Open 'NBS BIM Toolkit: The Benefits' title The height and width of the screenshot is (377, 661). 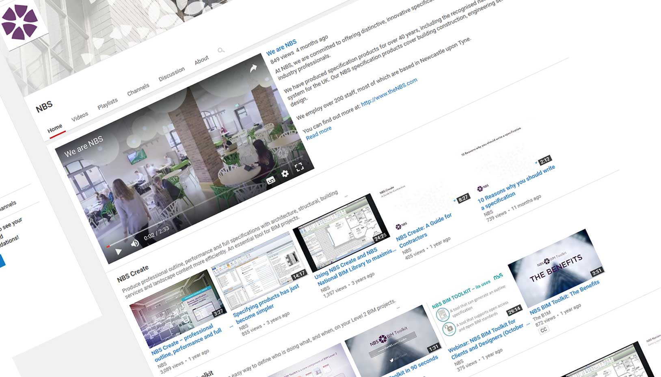click(564, 297)
